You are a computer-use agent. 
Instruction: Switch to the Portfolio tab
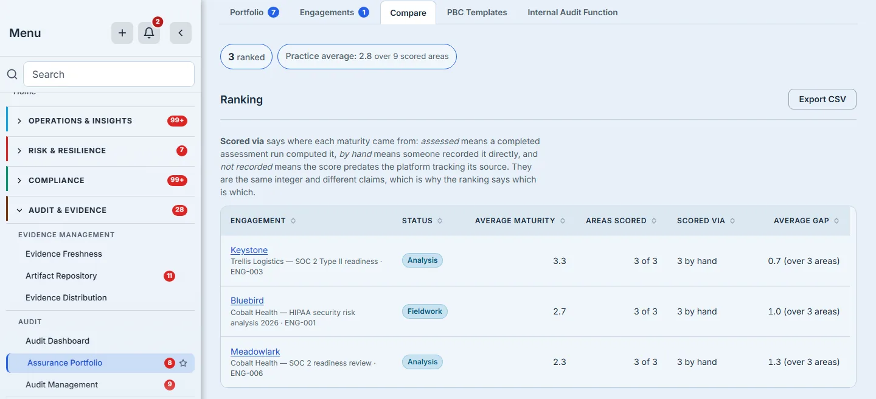pos(254,12)
